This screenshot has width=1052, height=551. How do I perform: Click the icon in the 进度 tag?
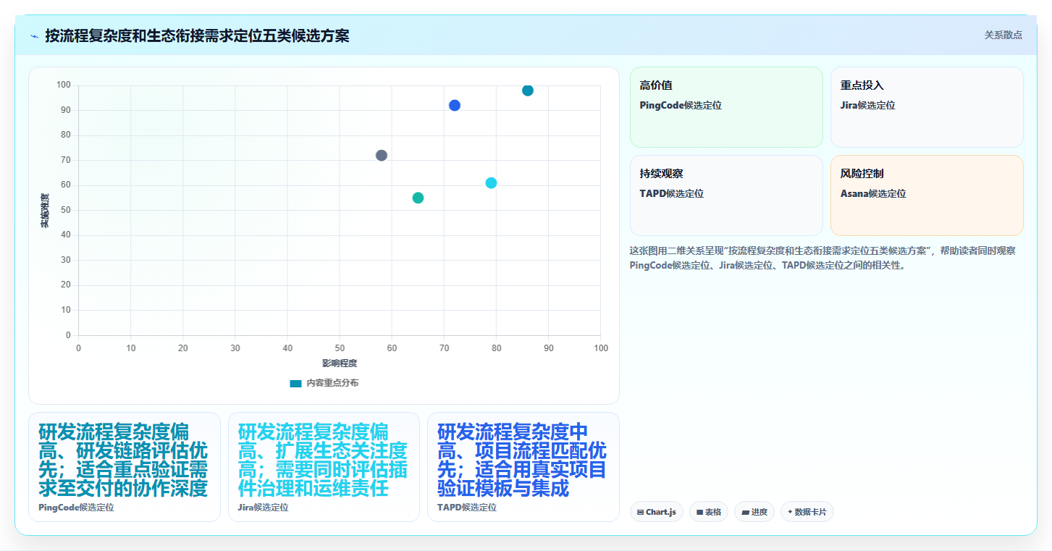tap(745, 513)
